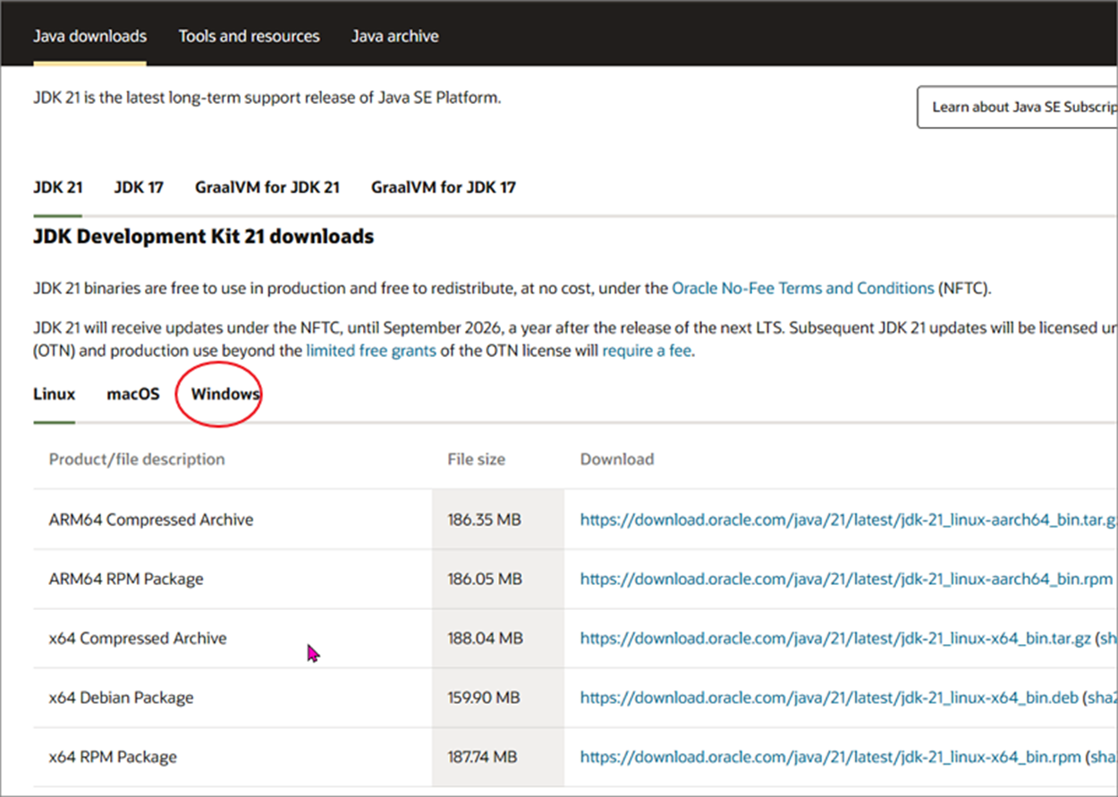The image size is (1118, 797).
Task: Click the 186.35 MB file size
Action: pos(485,520)
